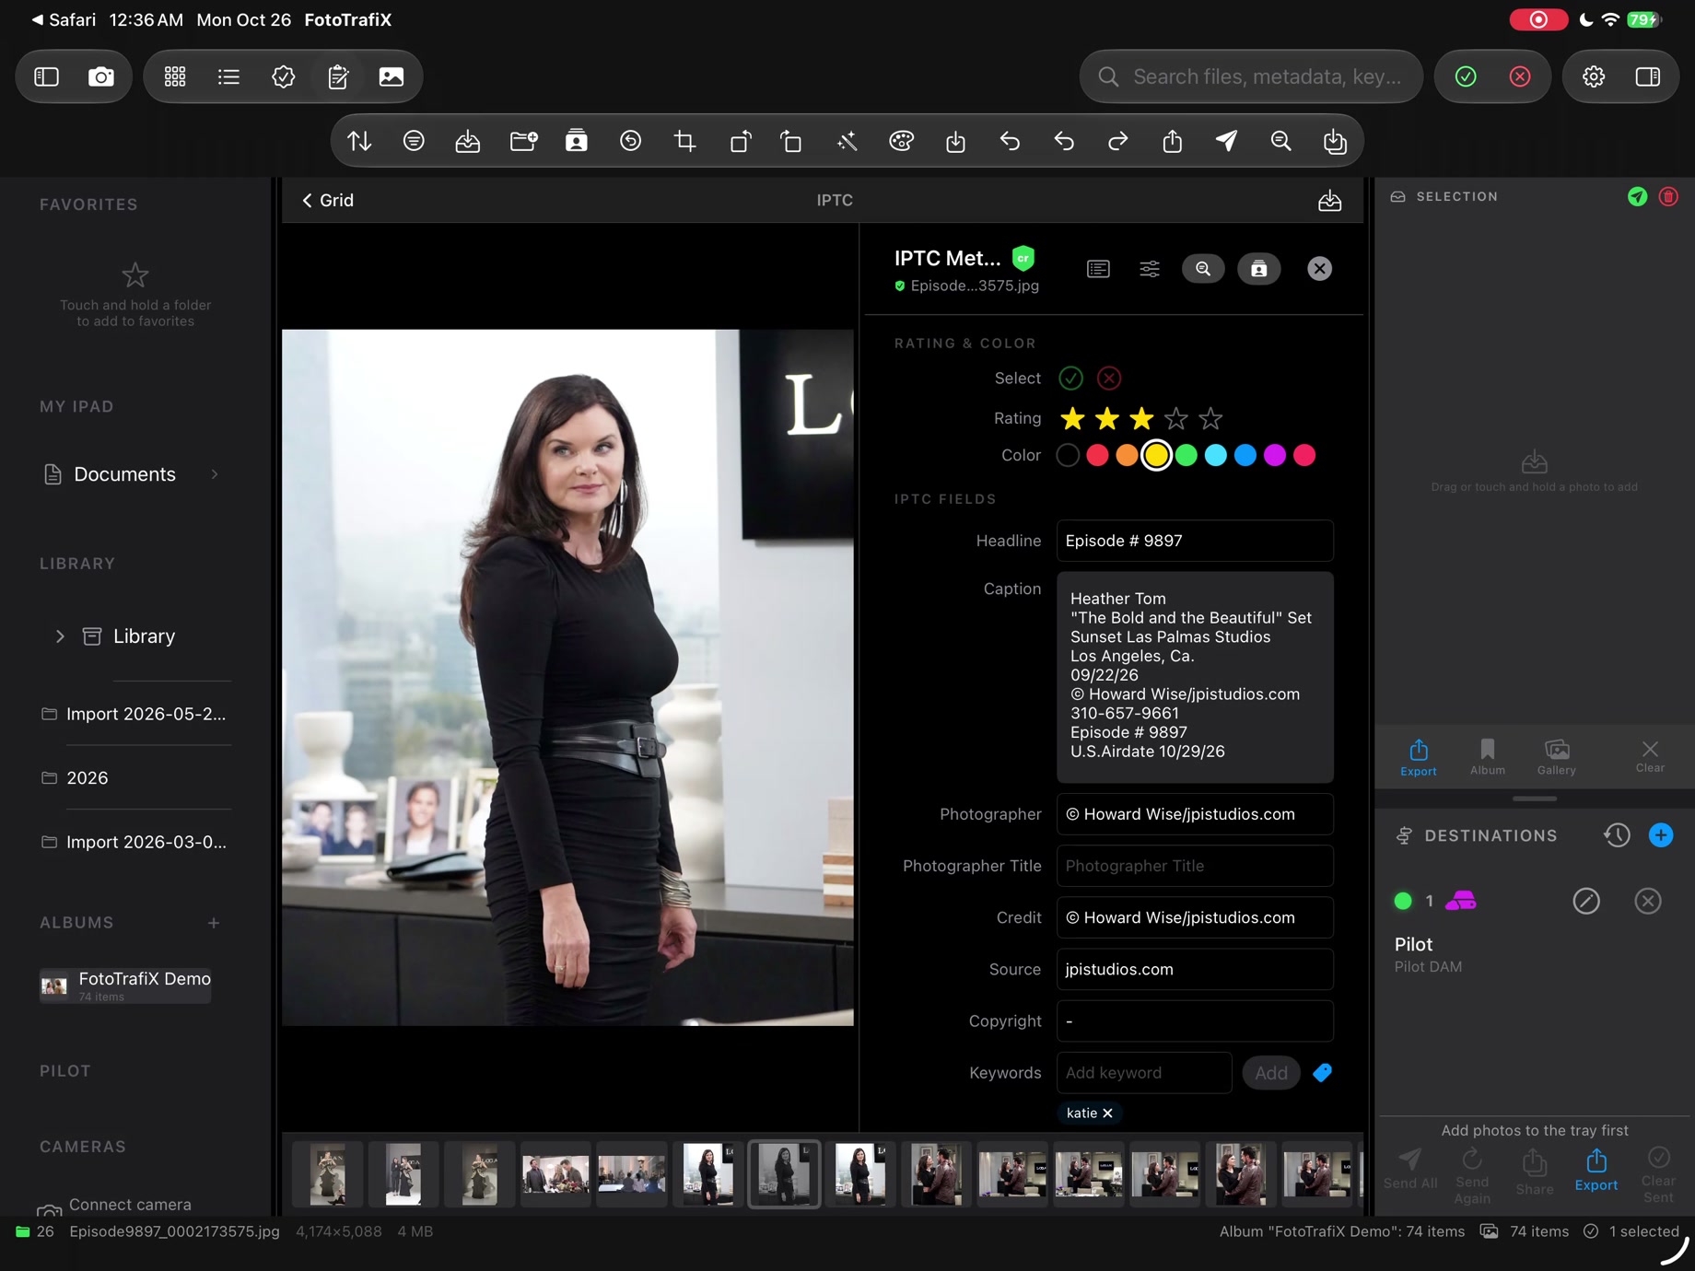This screenshot has height=1271, width=1695.
Task: Open app settings gear
Action: point(1594,76)
